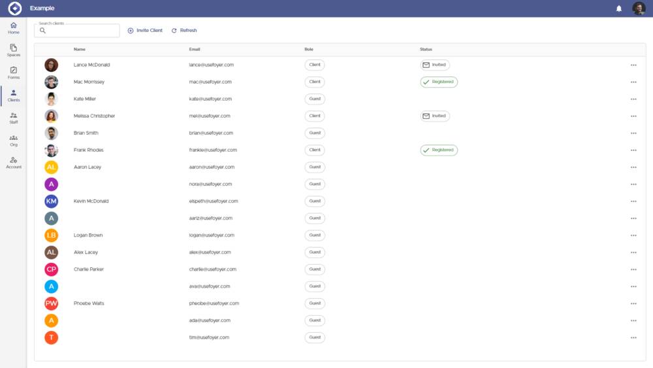This screenshot has width=653, height=368.
Task: Expand row menu for Phoebe Watts
Action: [x=633, y=304]
